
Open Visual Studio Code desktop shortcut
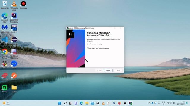5,42
